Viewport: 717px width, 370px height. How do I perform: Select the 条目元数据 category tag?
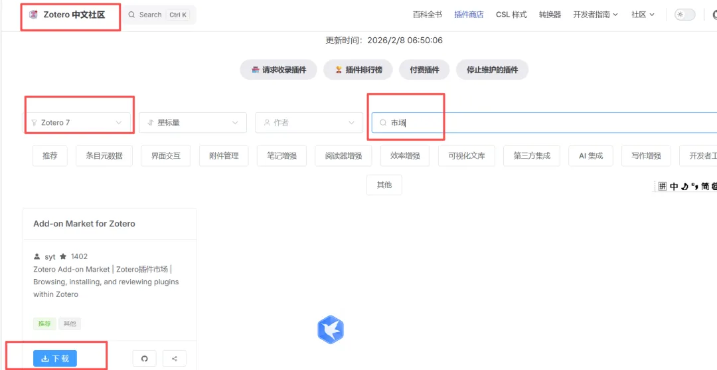click(x=104, y=156)
